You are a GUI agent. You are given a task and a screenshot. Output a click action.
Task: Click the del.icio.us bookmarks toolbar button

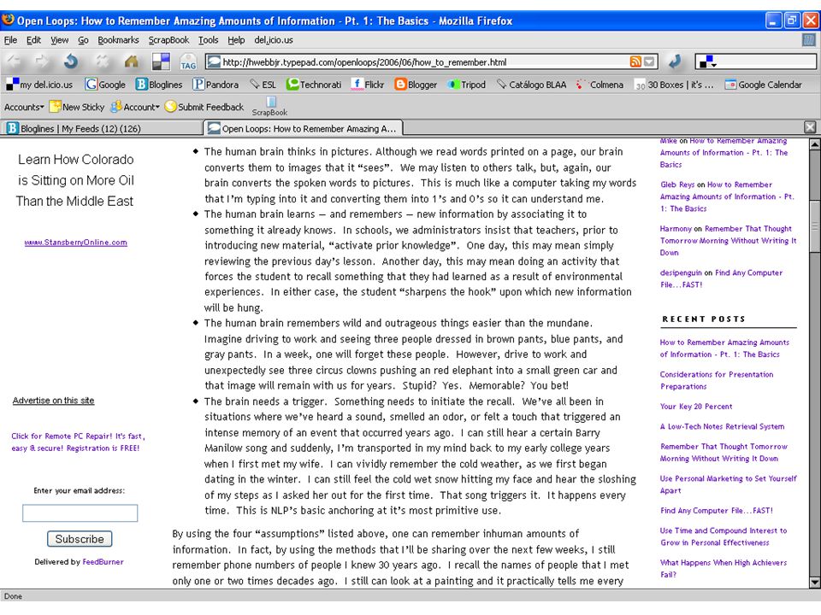(161, 61)
